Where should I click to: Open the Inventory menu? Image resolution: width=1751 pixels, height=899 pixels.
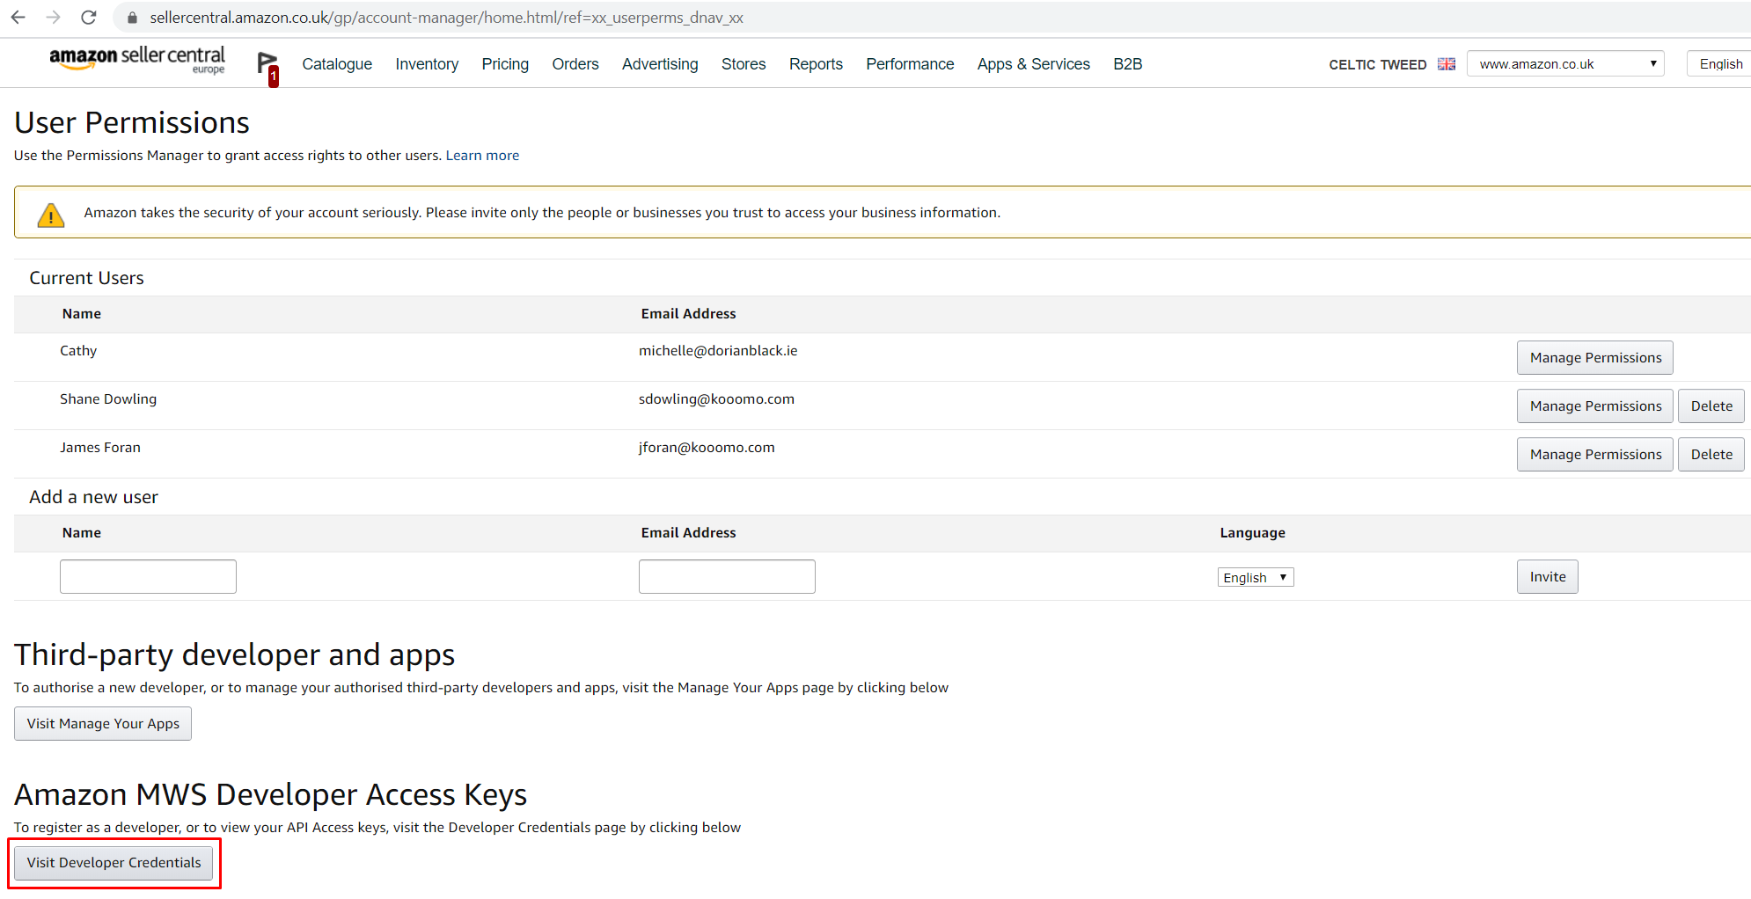coord(427,64)
